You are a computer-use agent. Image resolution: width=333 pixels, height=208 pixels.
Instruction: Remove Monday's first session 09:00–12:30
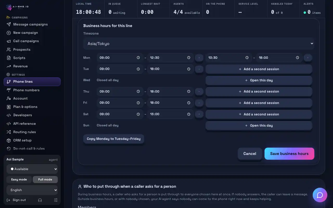tap(199, 58)
